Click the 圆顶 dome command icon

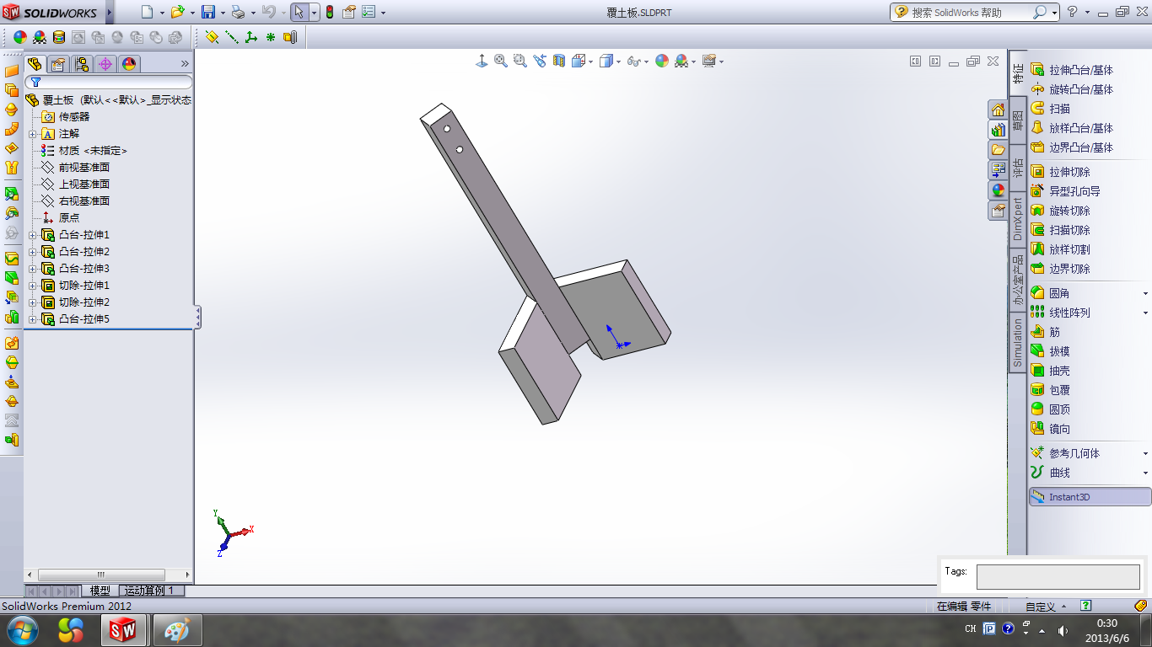[x=1037, y=409]
